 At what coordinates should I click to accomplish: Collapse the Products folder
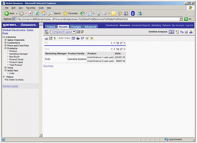[x=5, y=48]
